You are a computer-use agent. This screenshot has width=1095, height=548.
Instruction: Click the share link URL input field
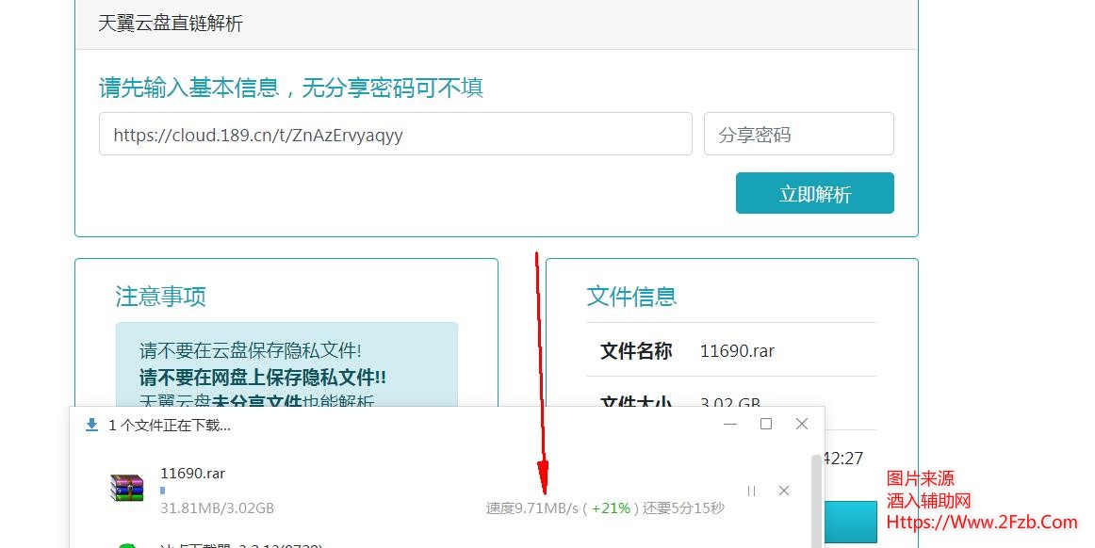(395, 134)
